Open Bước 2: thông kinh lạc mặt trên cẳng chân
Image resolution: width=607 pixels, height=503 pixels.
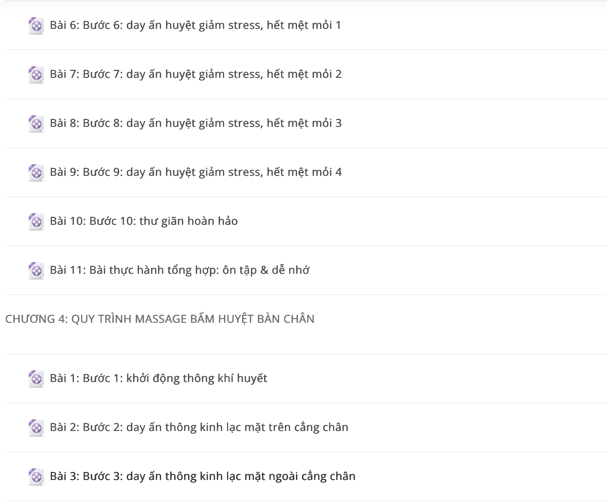coord(199,427)
